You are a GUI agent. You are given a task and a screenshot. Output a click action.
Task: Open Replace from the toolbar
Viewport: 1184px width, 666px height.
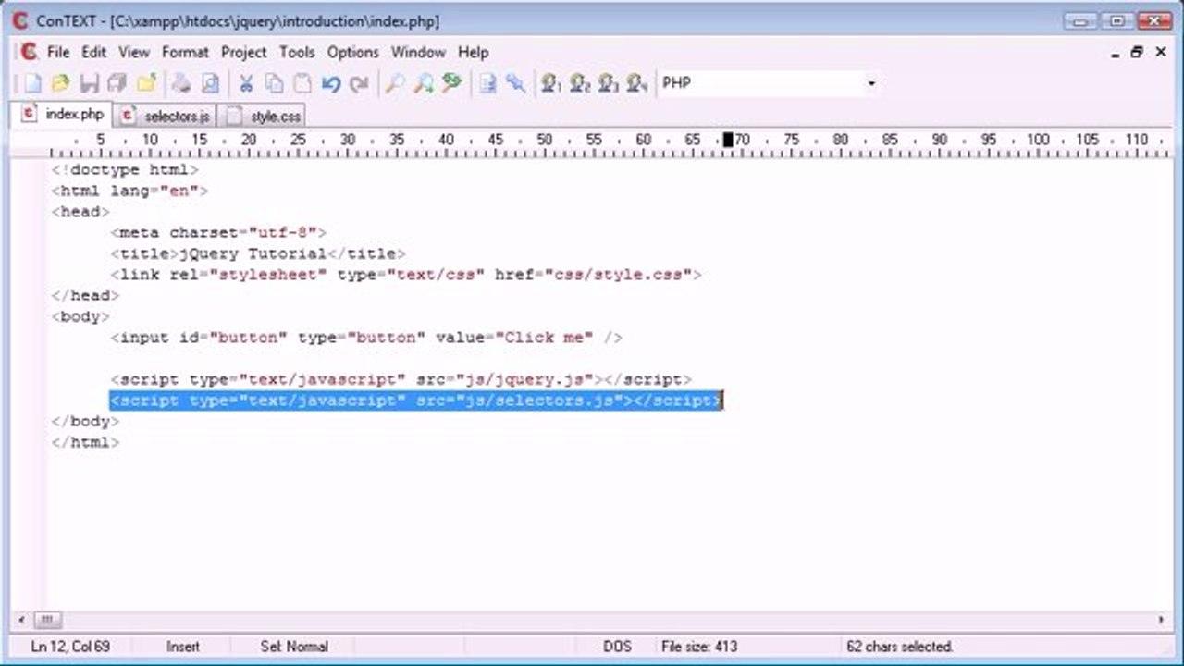click(x=451, y=83)
